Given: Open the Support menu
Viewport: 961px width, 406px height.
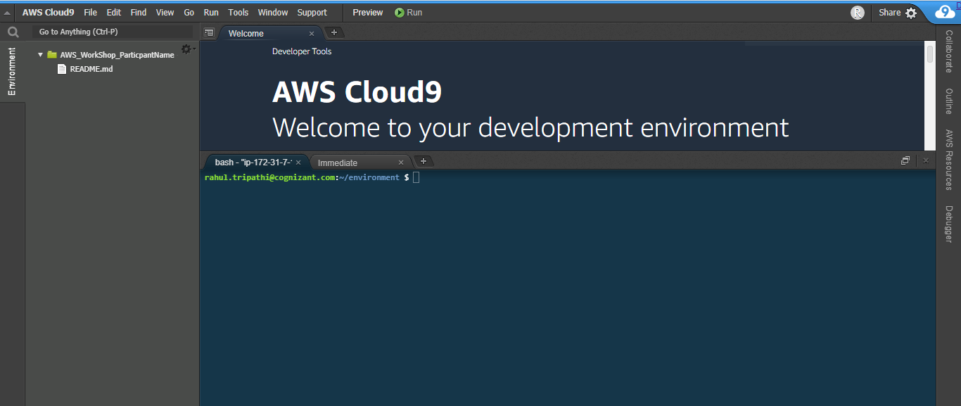Looking at the screenshot, I should pyautogui.click(x=312, y=13).
